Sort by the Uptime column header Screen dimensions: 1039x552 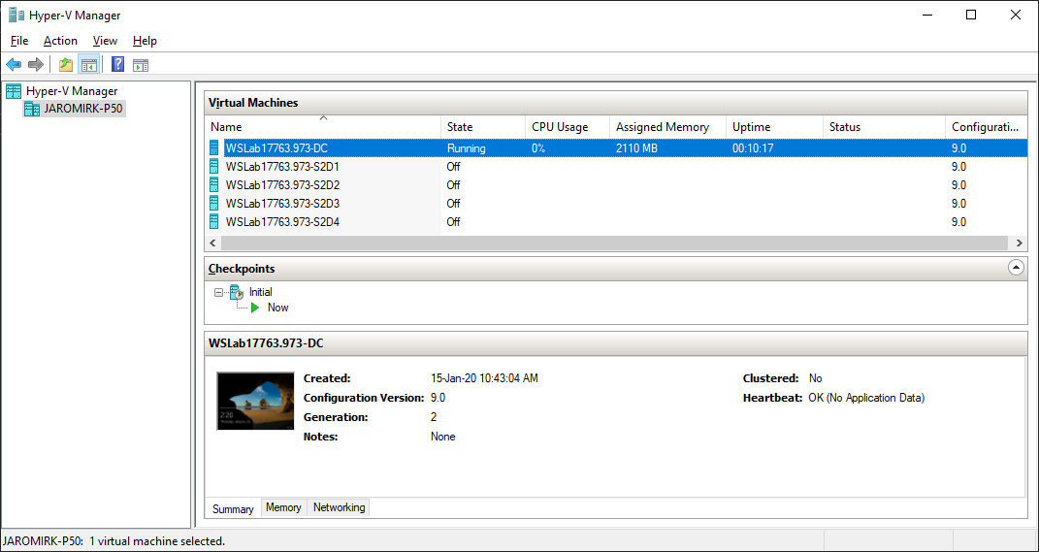(774, 126)
